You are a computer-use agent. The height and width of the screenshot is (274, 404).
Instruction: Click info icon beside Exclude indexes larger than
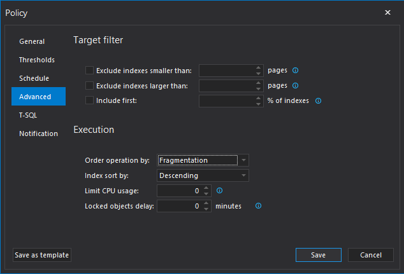[296, 85]
